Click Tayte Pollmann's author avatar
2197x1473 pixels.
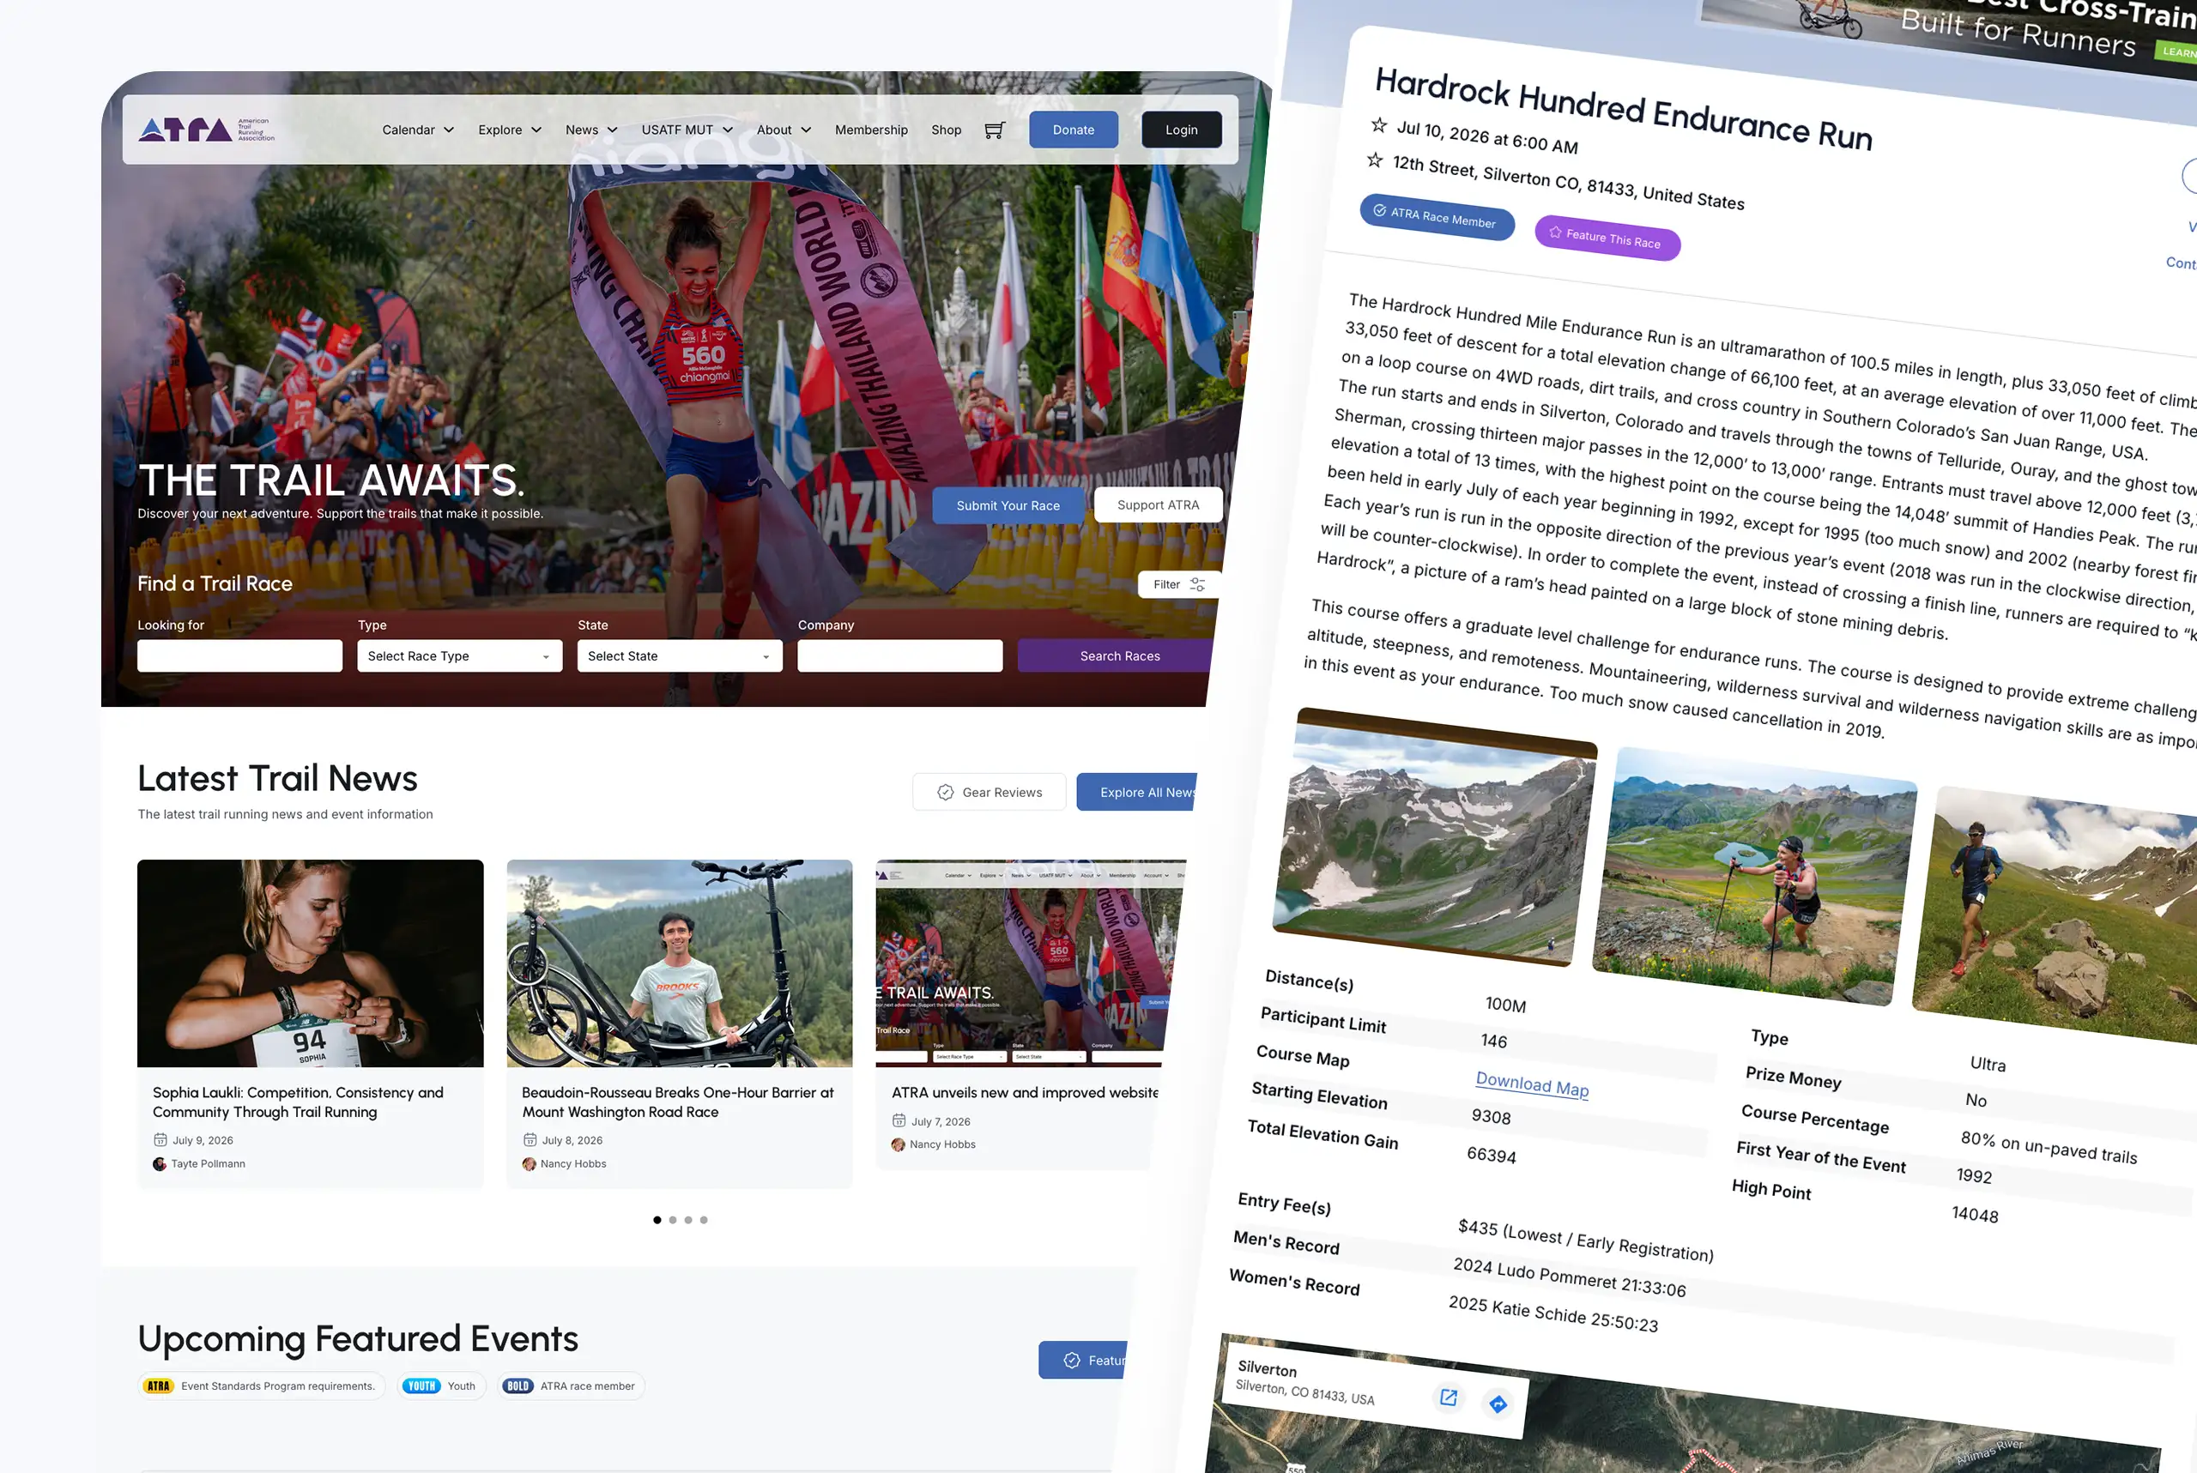[x=160, y=1164]
